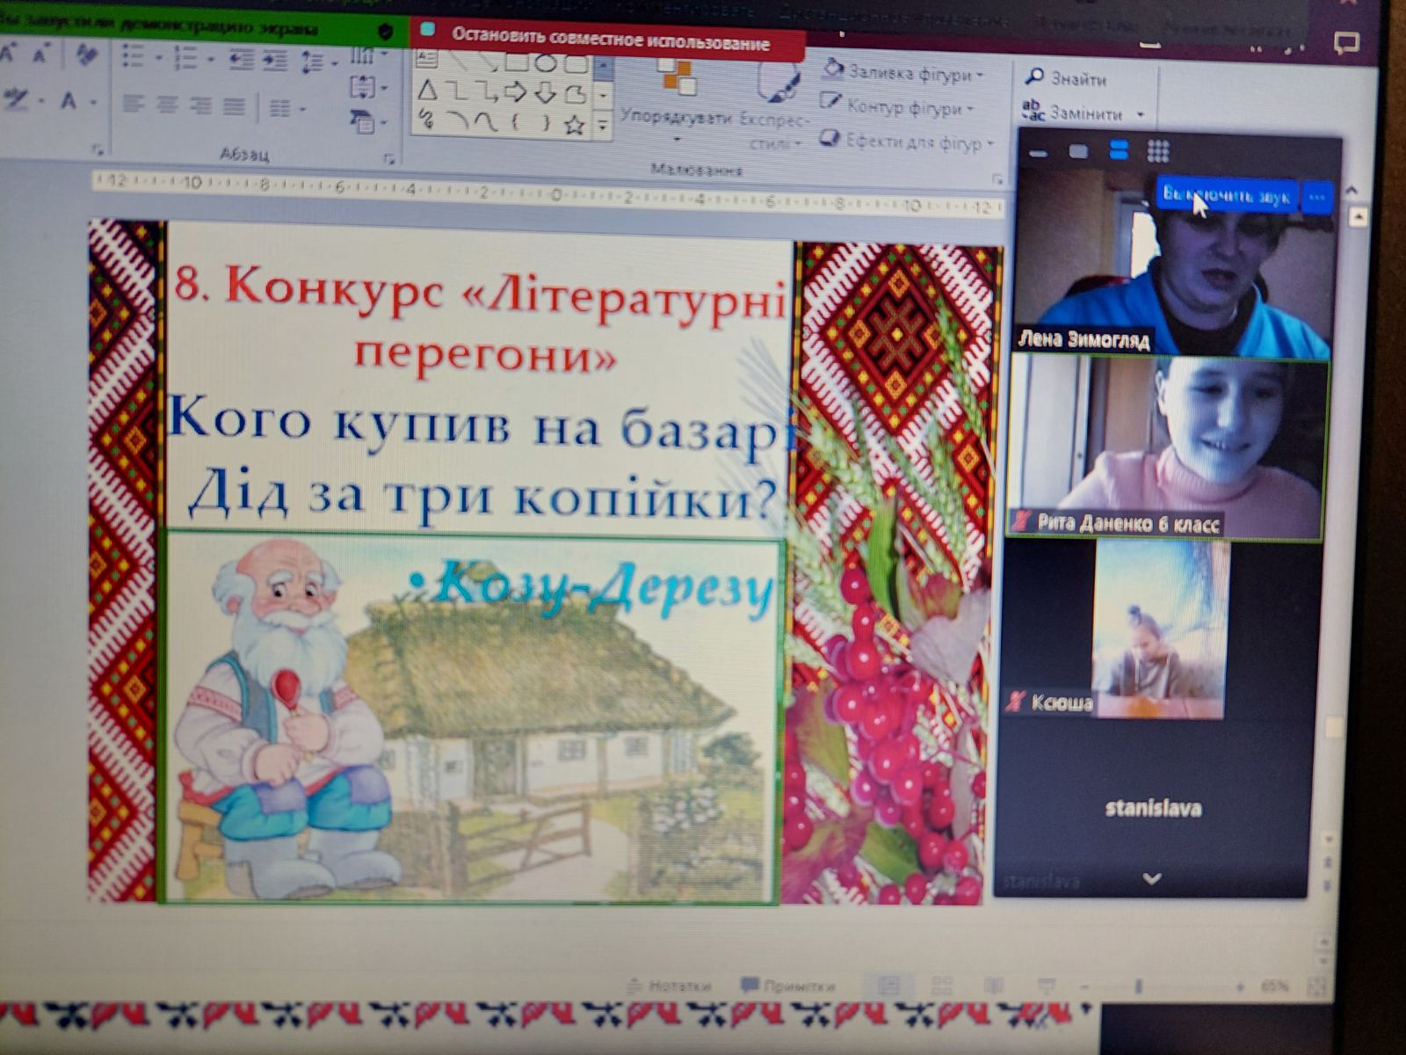Apply numbered list formatting
1406x1055 pixels.
coord(185,59)
